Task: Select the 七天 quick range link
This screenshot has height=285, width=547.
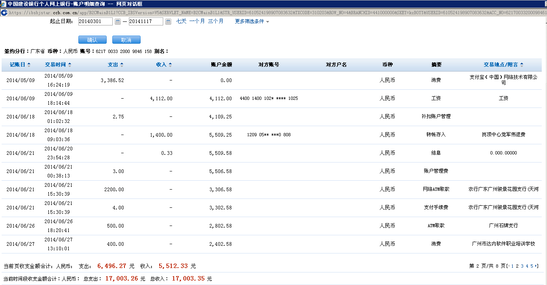Action: [181, 21]
